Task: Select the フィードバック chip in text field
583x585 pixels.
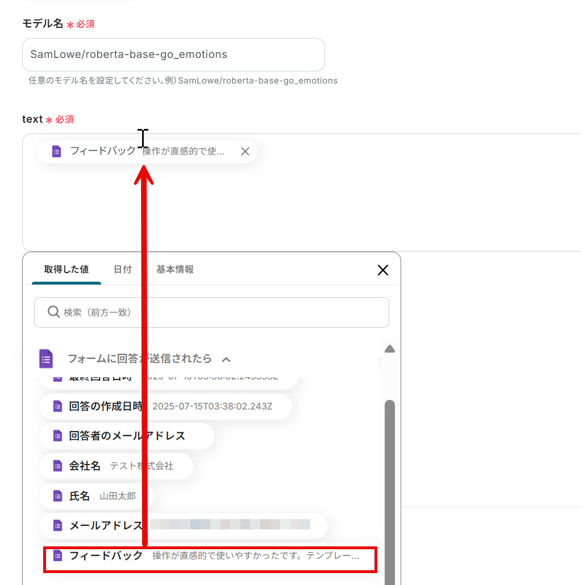Action: pos(147,151)
